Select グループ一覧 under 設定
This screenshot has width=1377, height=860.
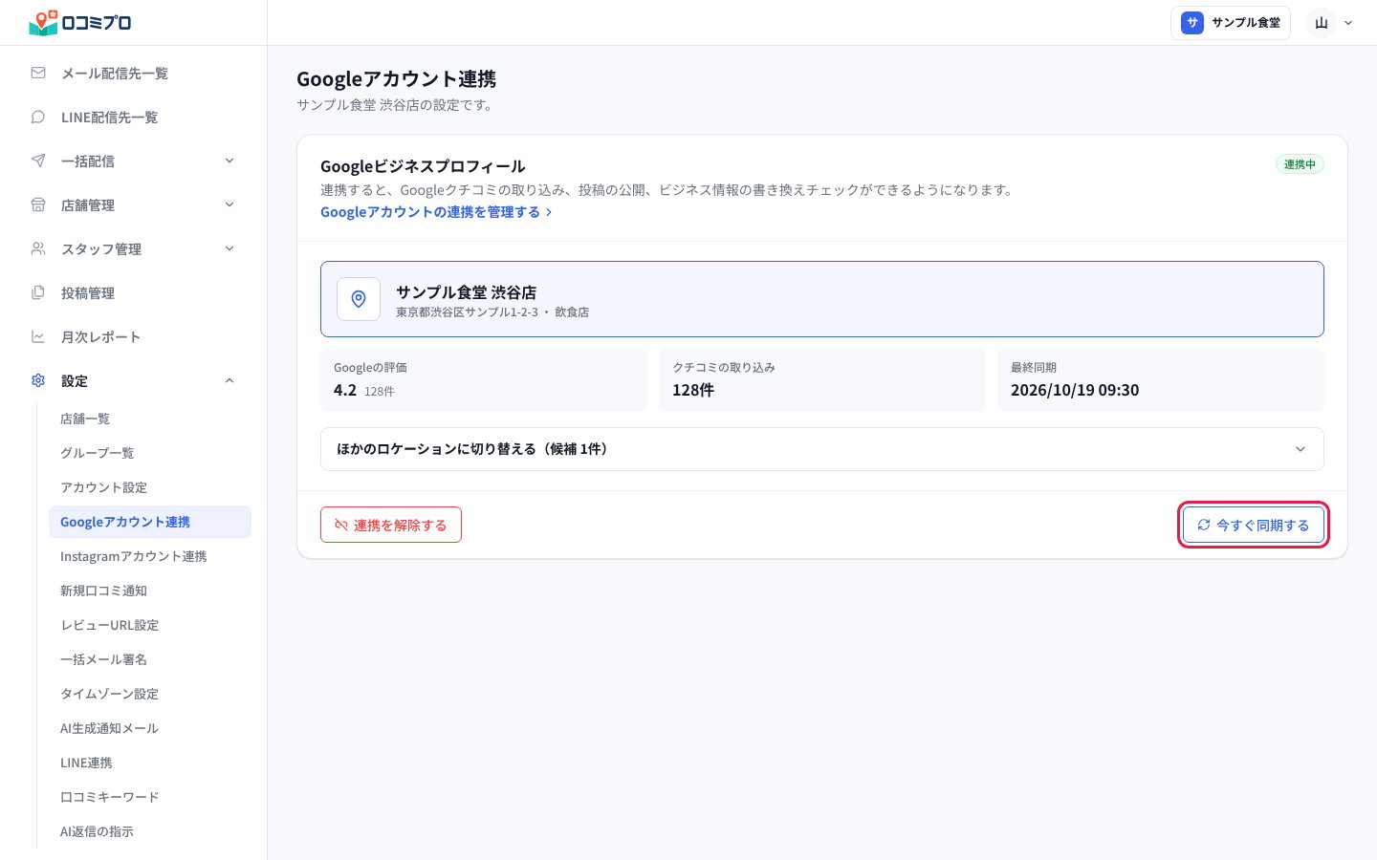(150, 453)
